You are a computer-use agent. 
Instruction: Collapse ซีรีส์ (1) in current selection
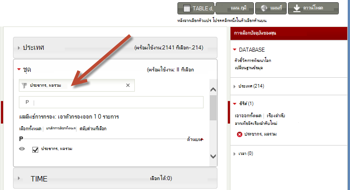(x=235, y=104)
